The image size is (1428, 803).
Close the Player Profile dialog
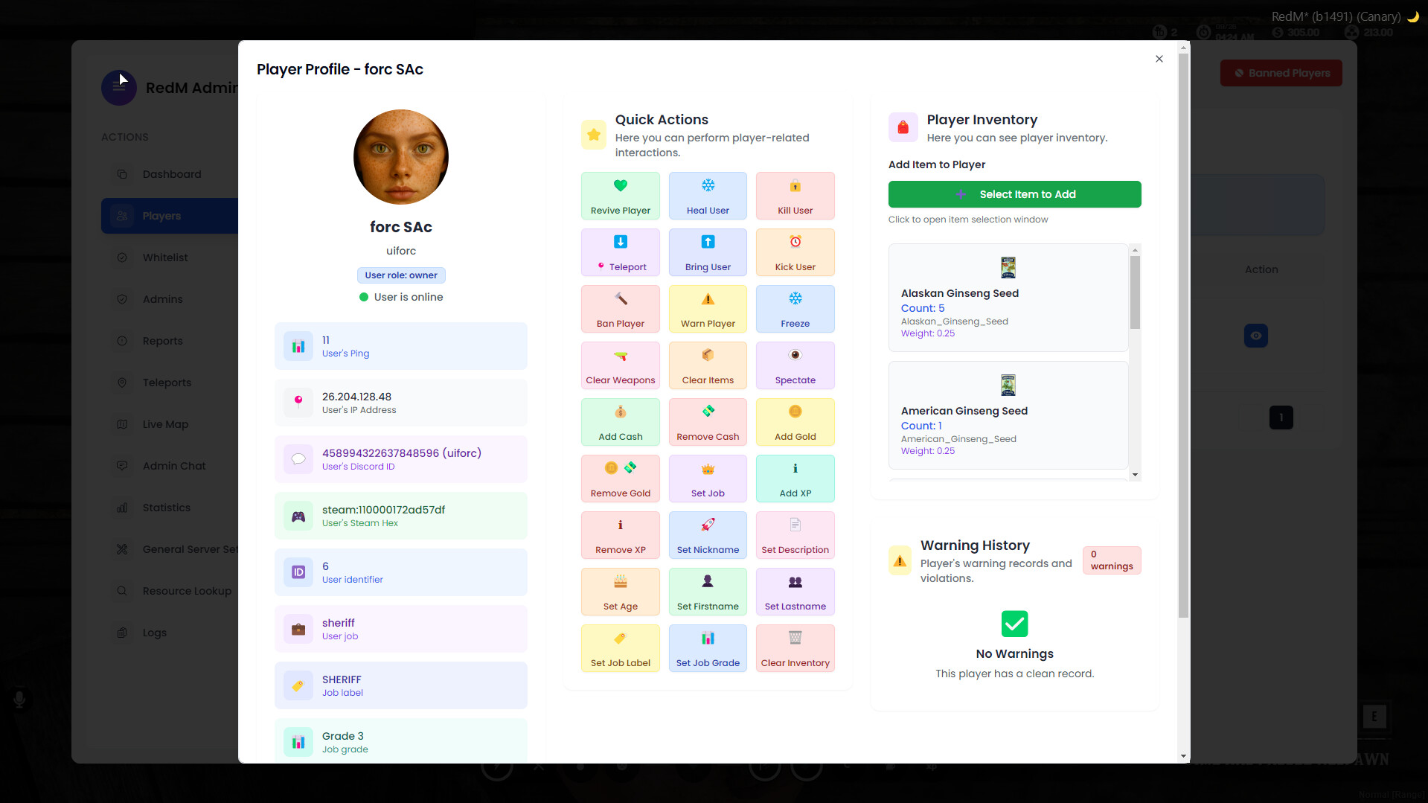tap(1159, 59)
